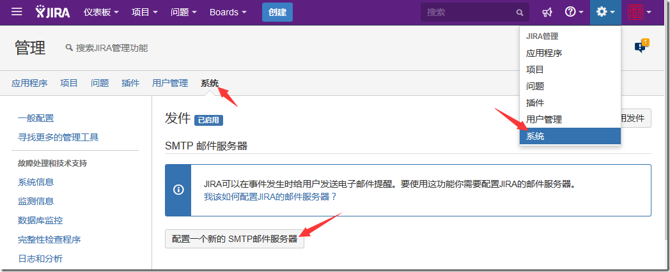Screen dimensions: 670x272
Task: Switch to the 应用程序 admin tab
Action: [29, 83]
